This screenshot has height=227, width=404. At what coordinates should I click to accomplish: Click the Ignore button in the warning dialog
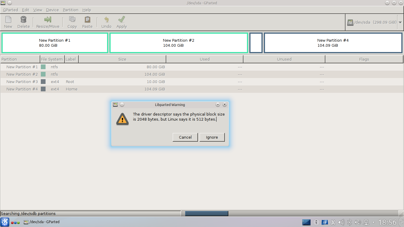[x=212, y=137]
